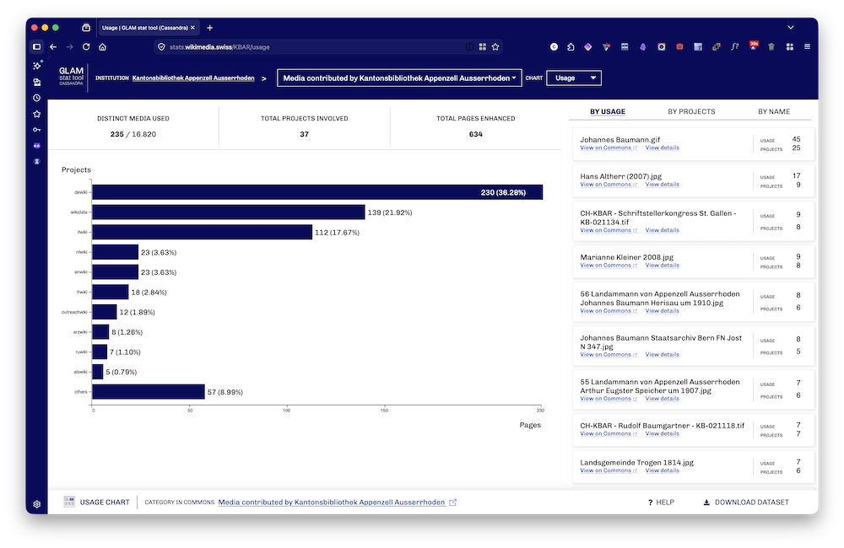Screen dimensions: 844x548
Task: Click the itwiki bar in chart
Action: pyautogui.click(x=202, y=232)
